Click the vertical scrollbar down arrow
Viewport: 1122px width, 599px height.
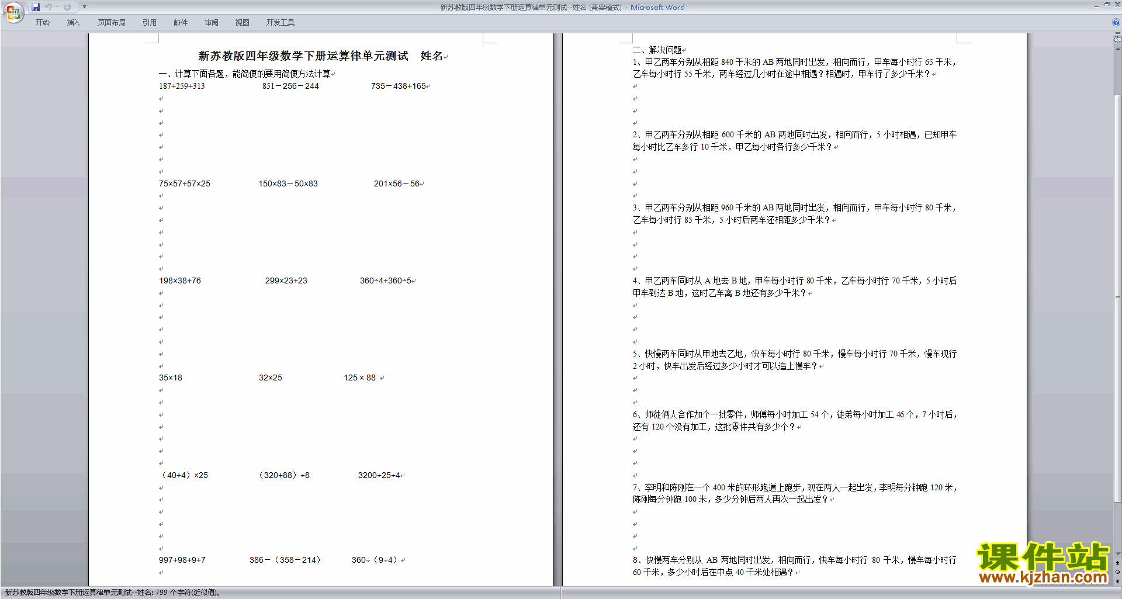1117,554
